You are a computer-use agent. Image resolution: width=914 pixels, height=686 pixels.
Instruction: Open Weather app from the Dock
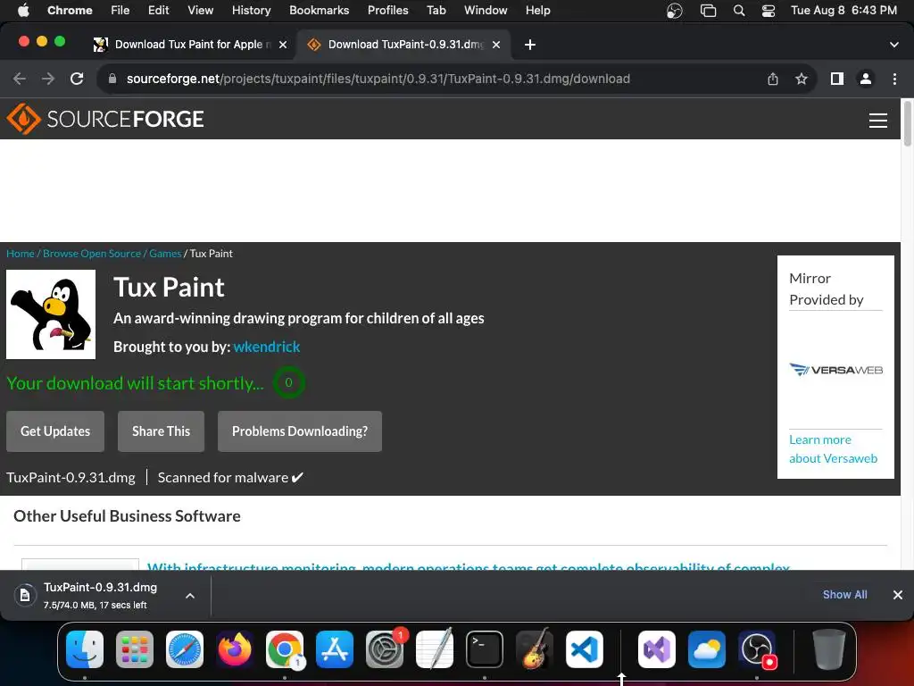[707, 648]
